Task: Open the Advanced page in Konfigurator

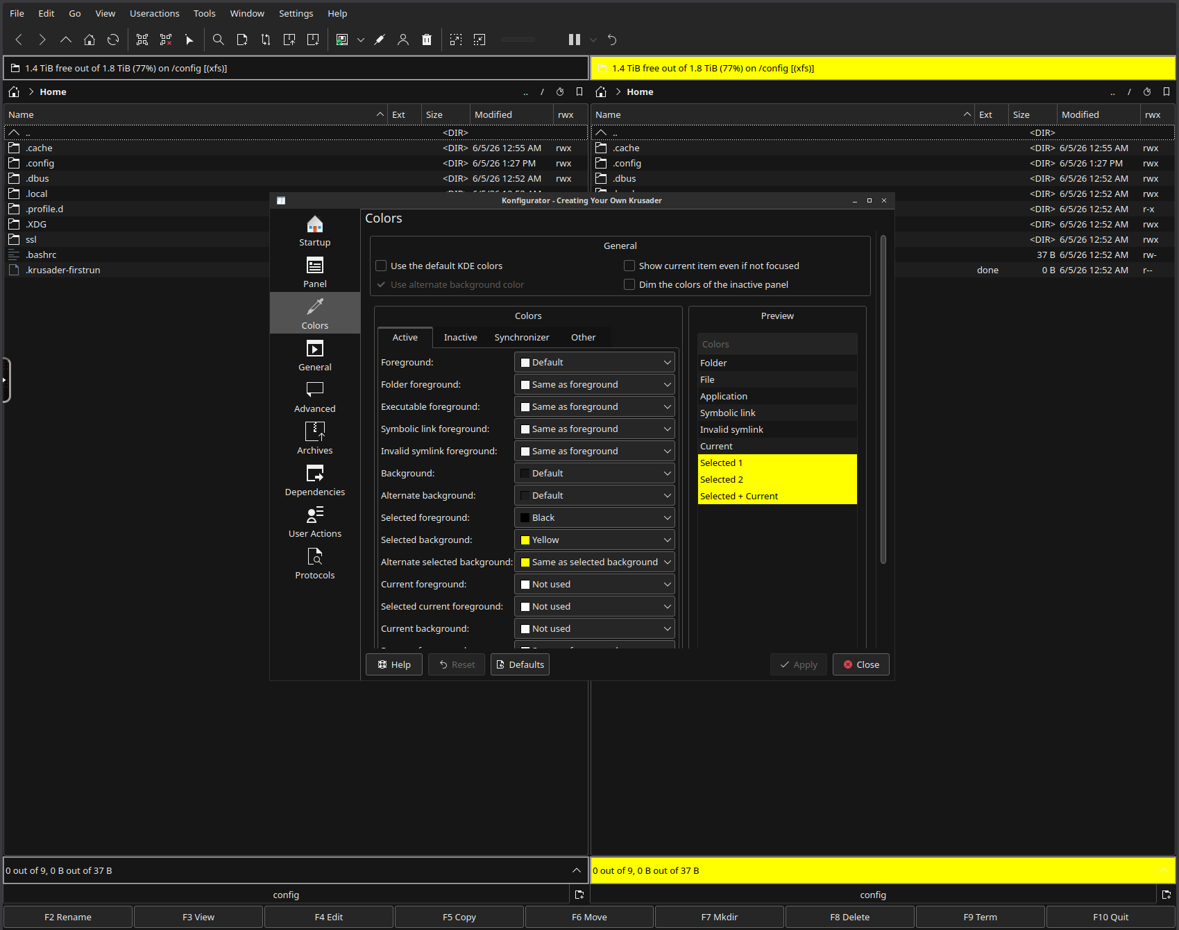Action: [315, 397]
